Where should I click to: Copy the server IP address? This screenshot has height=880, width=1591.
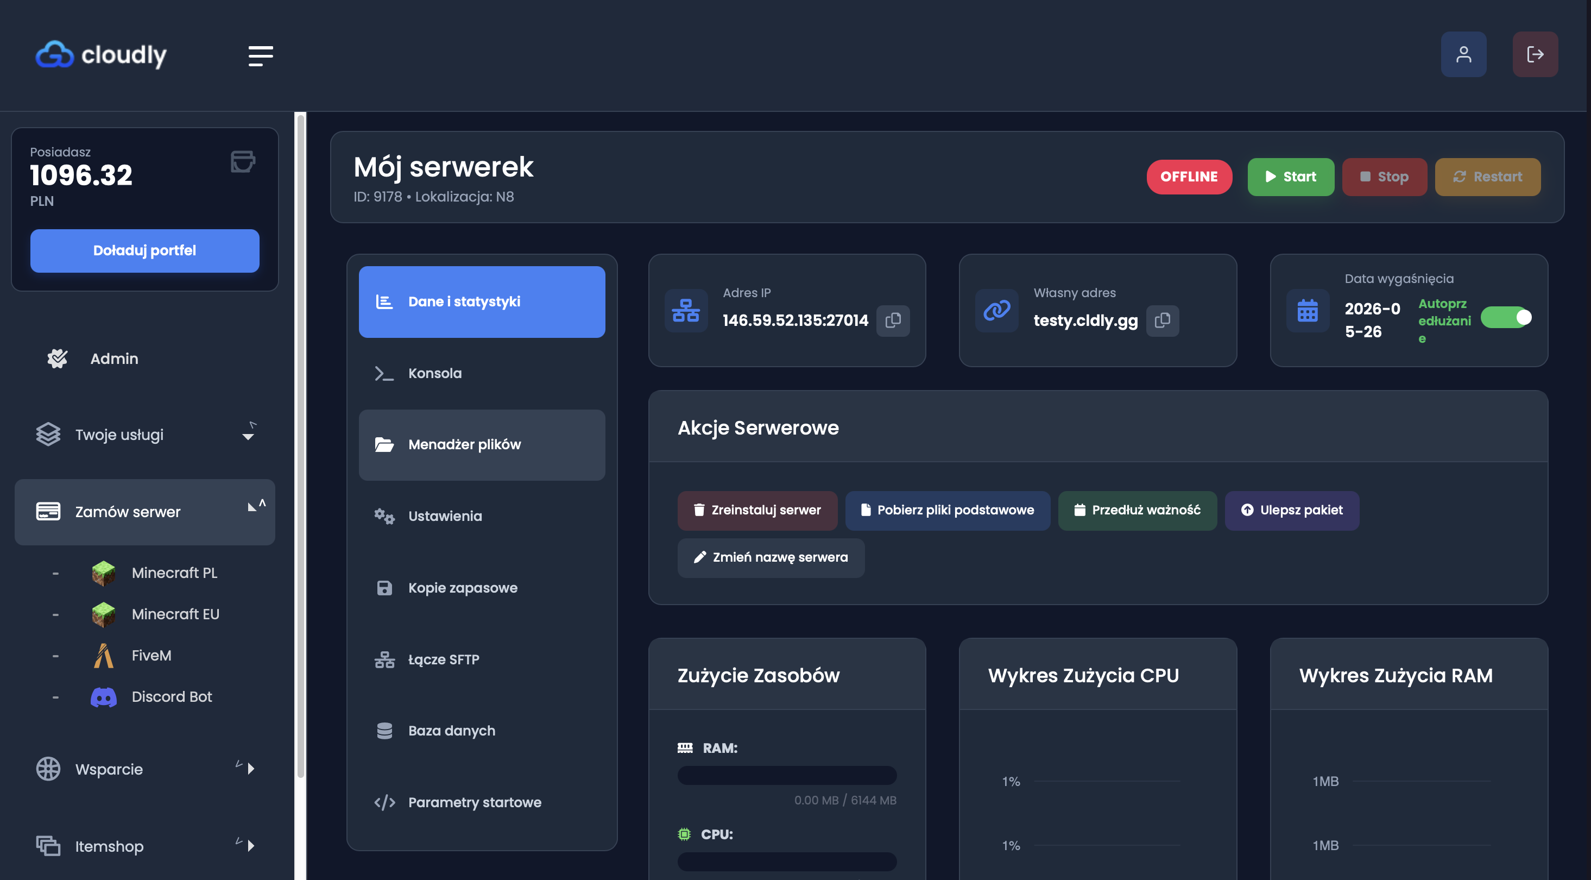pos(893,320)
